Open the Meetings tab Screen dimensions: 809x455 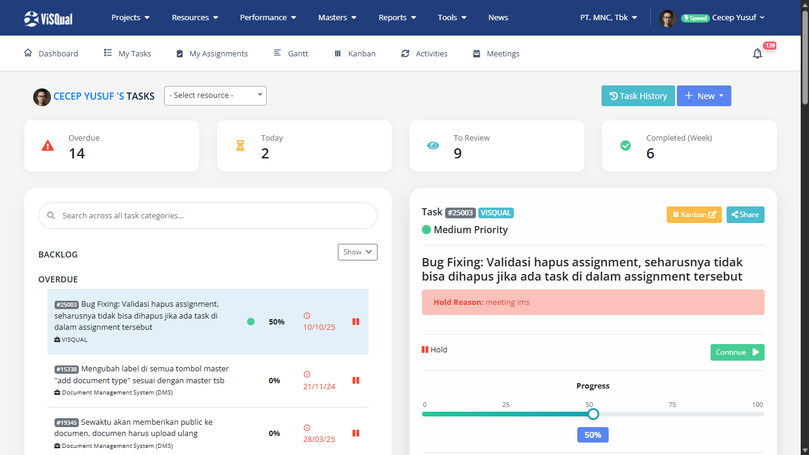coord(496,53)
